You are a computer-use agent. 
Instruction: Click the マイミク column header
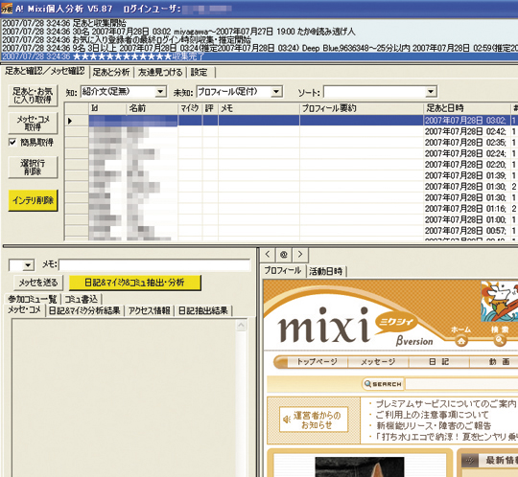coord(190,108)
